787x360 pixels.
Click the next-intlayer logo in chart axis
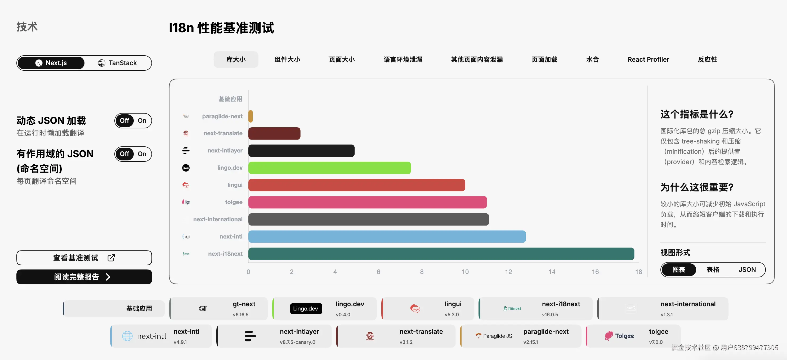pos(186,151)
